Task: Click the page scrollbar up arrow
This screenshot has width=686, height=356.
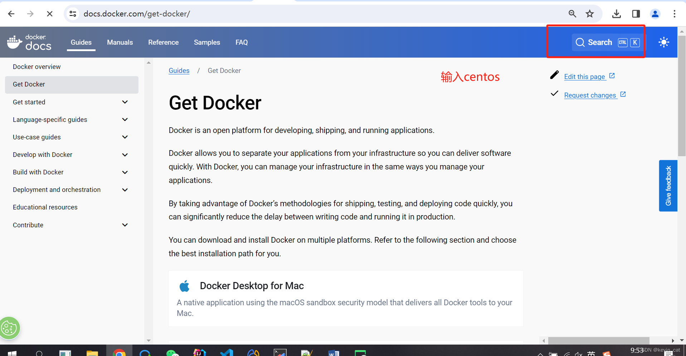Action: (682, 31)
